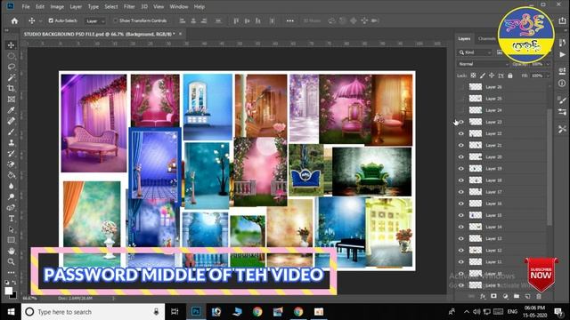Open the Normal blend mode dropdown
This screenshot has width=570, height=320.
point(483,64)
